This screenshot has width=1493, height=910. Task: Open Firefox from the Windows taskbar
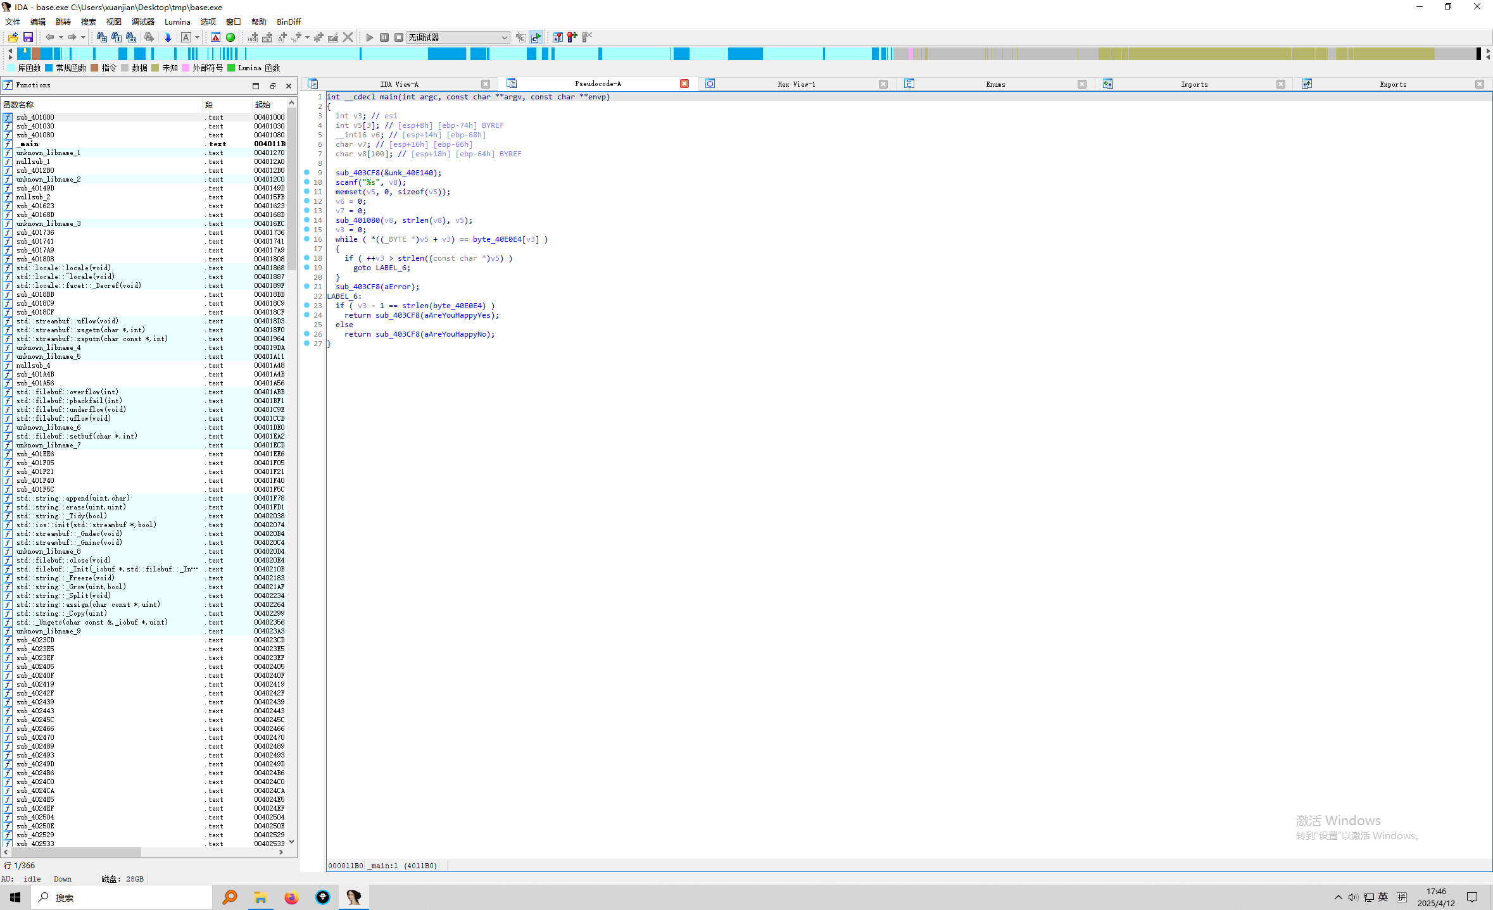[291, 897]
